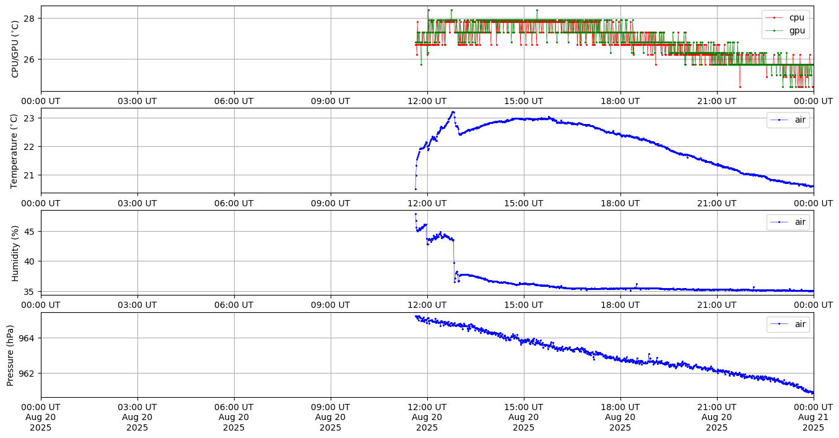Click 03:00 UT under the CPU/GPU panel
This screenshot has height=438, width=839.
tap(137, 101)
